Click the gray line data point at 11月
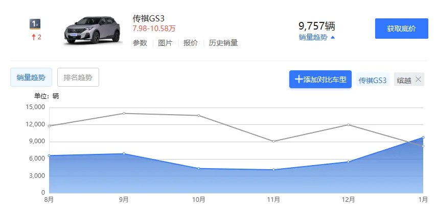The width and height of the screenshot is (437, 212). (x=273, y=141)
